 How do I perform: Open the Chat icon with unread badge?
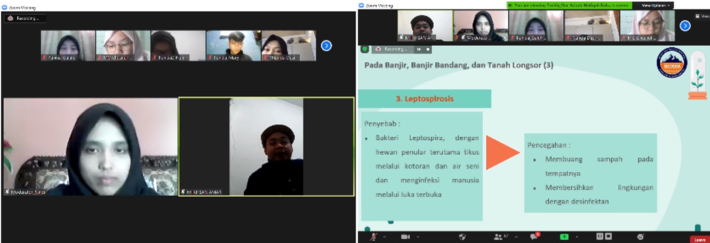pos(533,237)
